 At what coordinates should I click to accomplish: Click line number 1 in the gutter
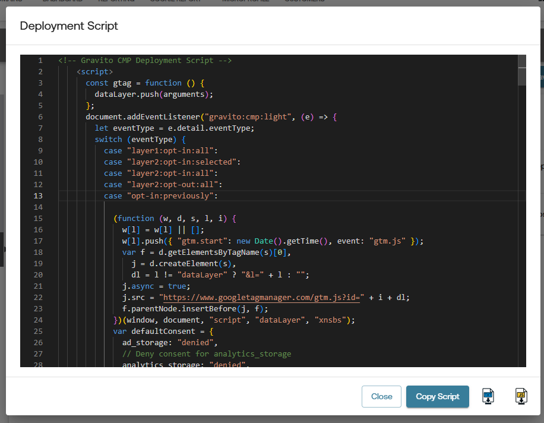point(40,61)
